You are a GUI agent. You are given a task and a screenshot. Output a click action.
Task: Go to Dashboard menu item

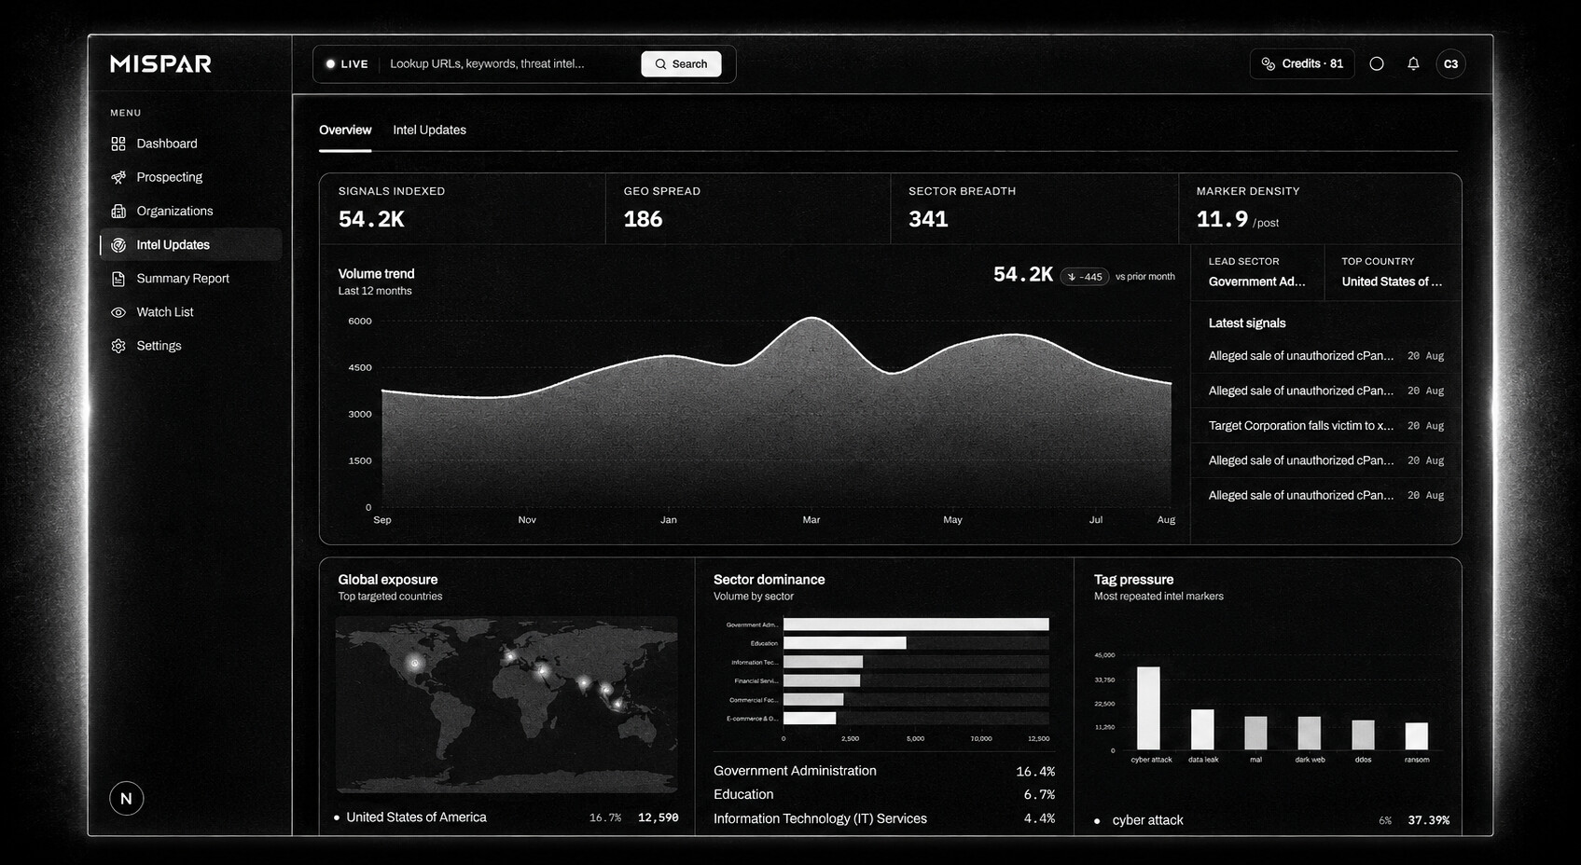coord(190,144)
